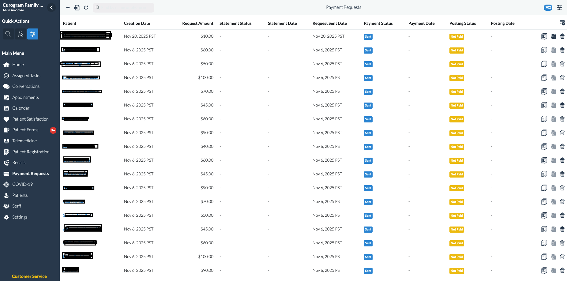Image resolution: width=567 pixels, height=281 pixels.
Task: Toggle the blue sliders quick action button
Action: click(x=33, y=34)
